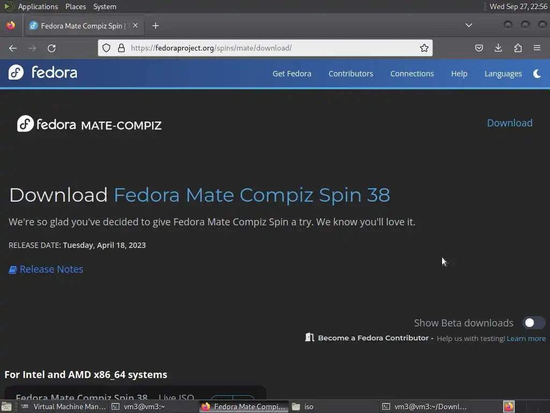The image size is (550, 413).
Task: View site security via the padlock icon
Action: (x=121, y=48)
